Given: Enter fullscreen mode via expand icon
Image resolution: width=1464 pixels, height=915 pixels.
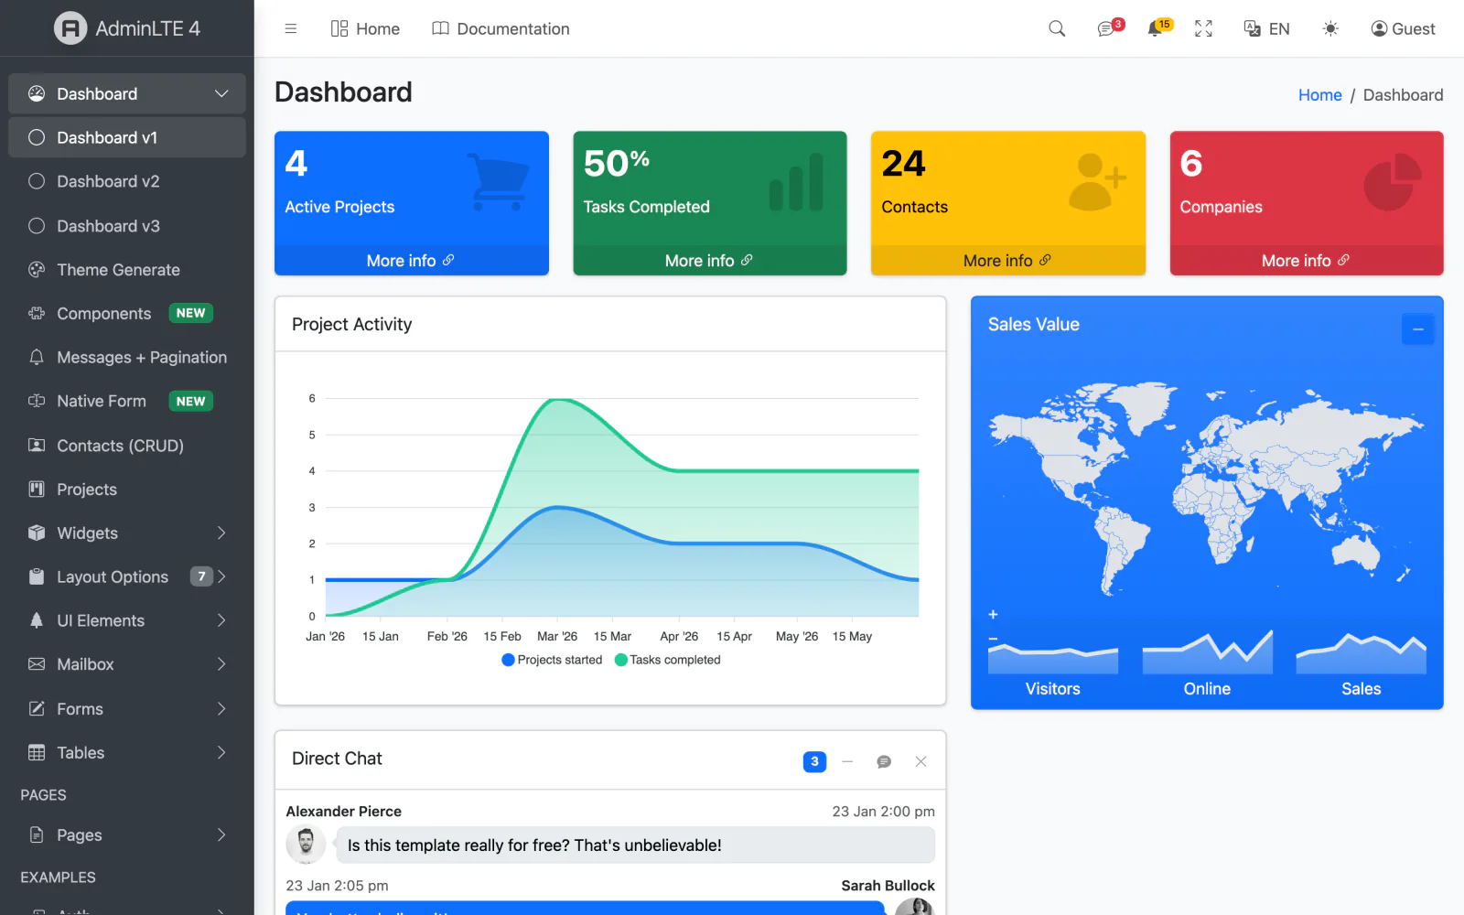Looking at the screenshot, I should click(x=1204, y=28).
